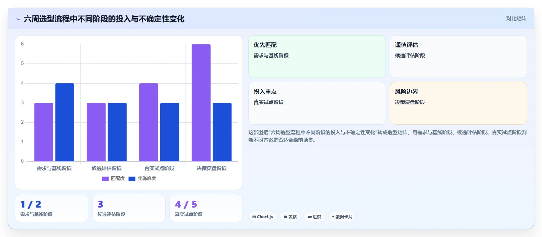Screen dimensions: 542x237
Task: Click the purple 匹配度 bar for 候选评估阶段
Action: (x=96, y=132)
